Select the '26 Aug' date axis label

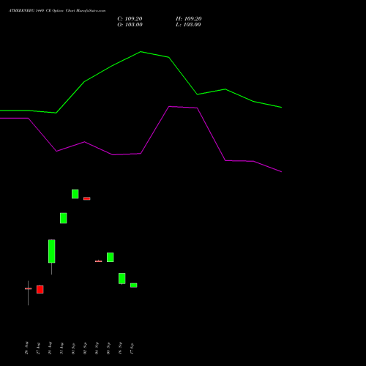[x=26, y=348]
